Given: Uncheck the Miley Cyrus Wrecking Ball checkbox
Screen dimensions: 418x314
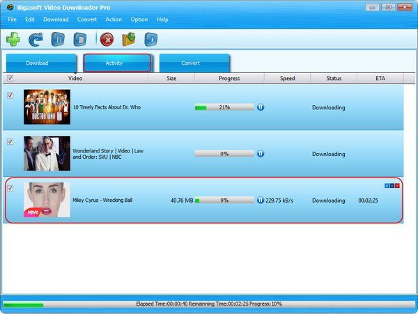Looking at the screenshot, I should [x=10, y=188].
